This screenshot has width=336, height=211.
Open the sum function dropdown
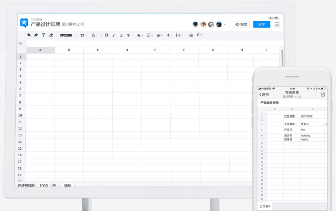pos(199,35)
